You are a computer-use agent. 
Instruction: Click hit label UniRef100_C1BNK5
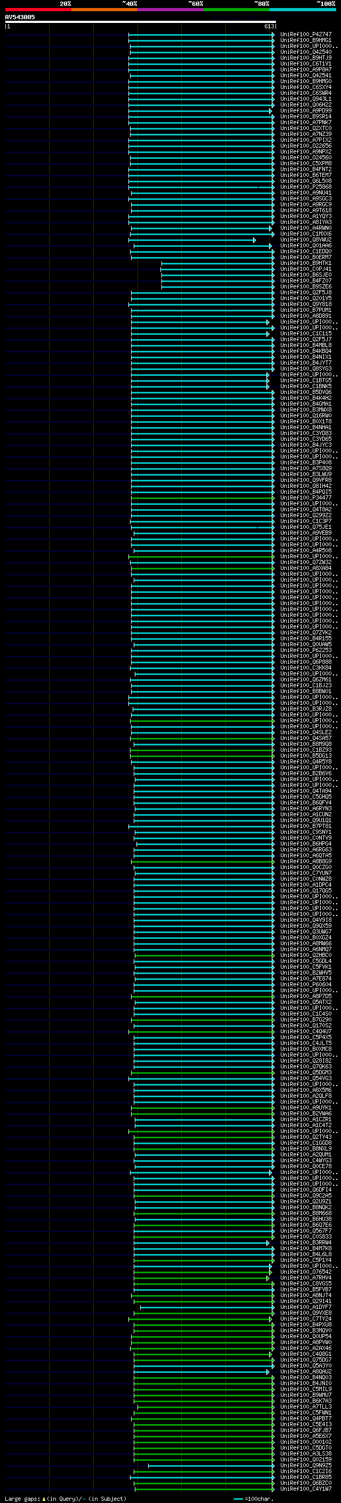click(306, 386)
